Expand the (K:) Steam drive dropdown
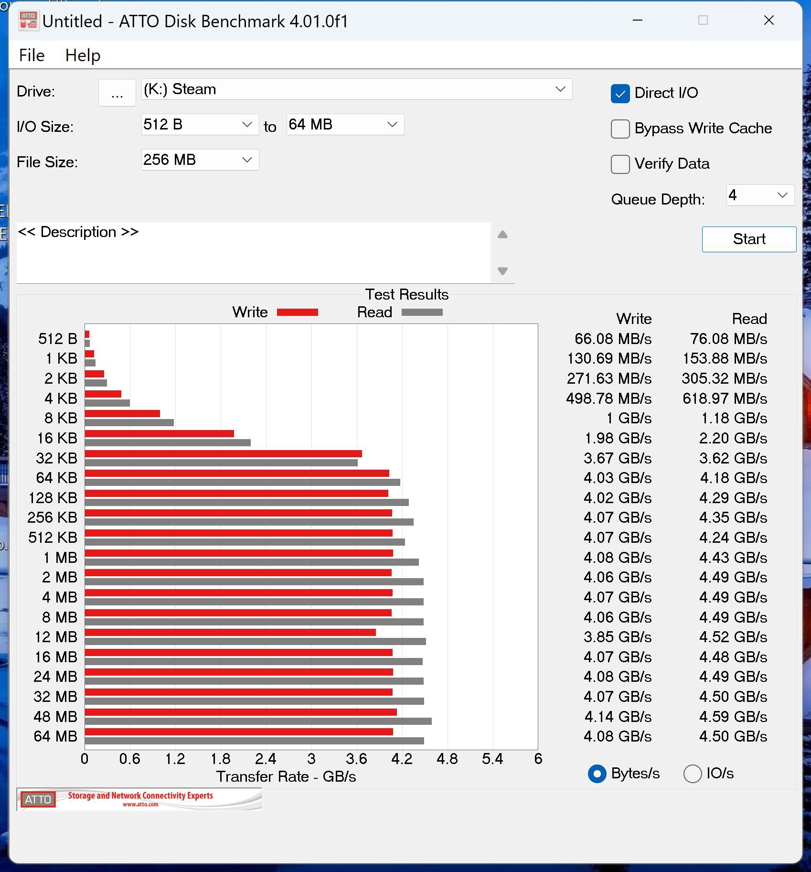 tap(357, 89)
